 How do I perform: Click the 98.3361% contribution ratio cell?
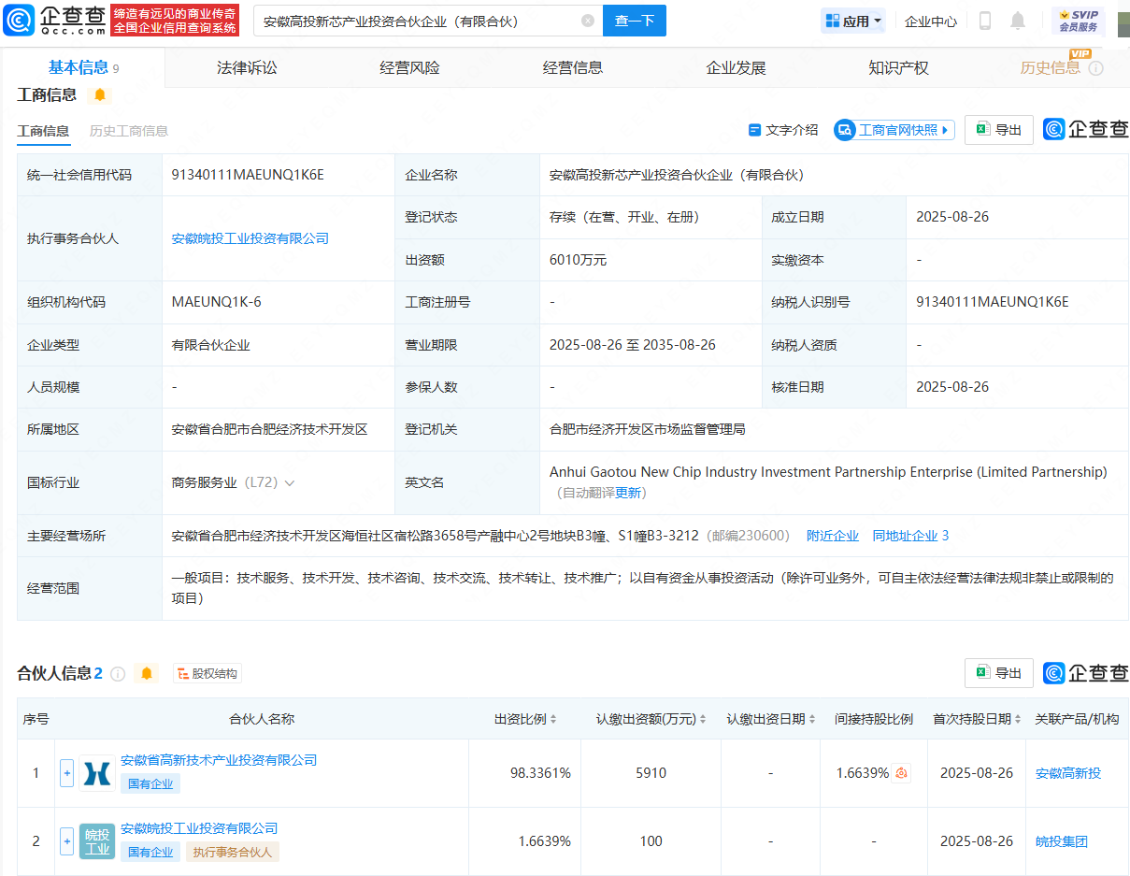(540, 773)
